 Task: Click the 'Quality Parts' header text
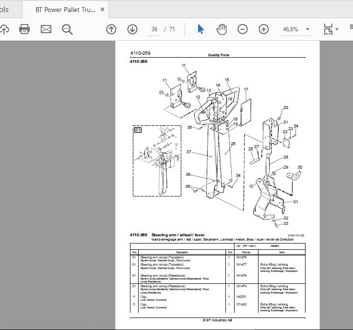click(x=218, y=55)
